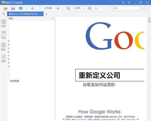Toggle fullscreen with the four-arrows icon
This screenshot has height=121, width=151.
(129, 2)
